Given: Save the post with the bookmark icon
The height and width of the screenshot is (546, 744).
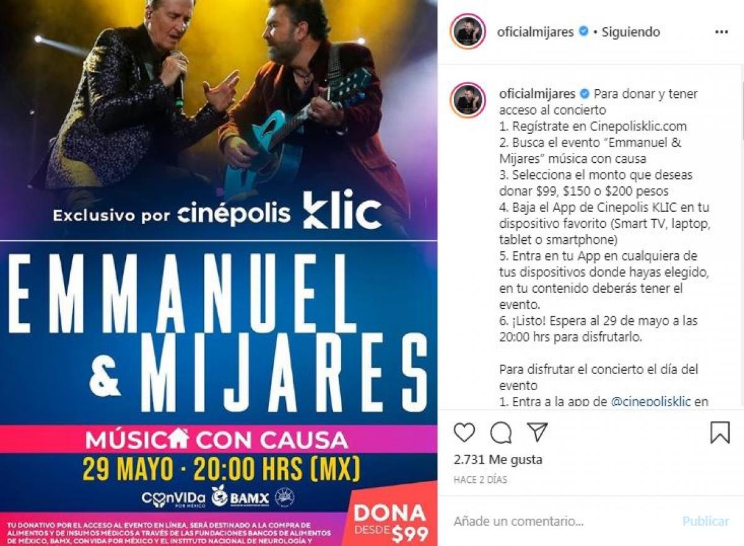Looking at the screenshot, I should (720, 432).
